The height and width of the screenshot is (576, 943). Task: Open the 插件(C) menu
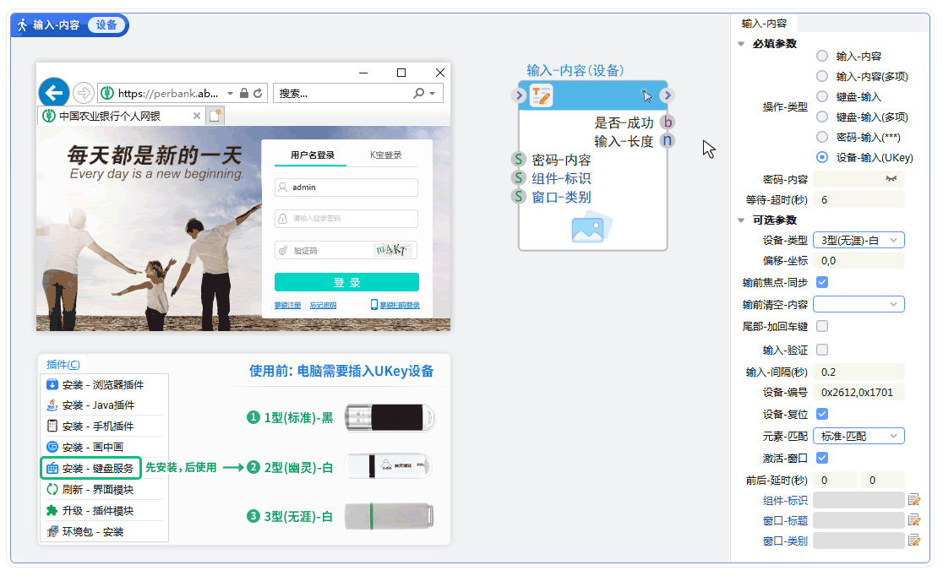(x=61, y=365)
